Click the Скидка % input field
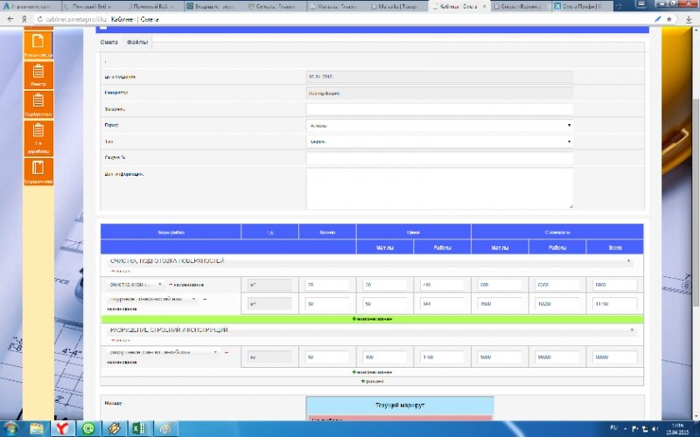 (439, 157)
